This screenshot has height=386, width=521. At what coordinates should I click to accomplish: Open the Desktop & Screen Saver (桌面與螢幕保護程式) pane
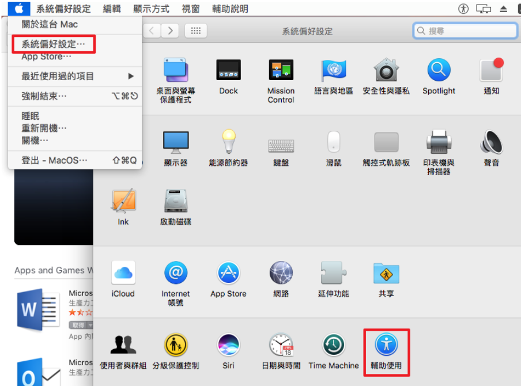pos(176,80)
